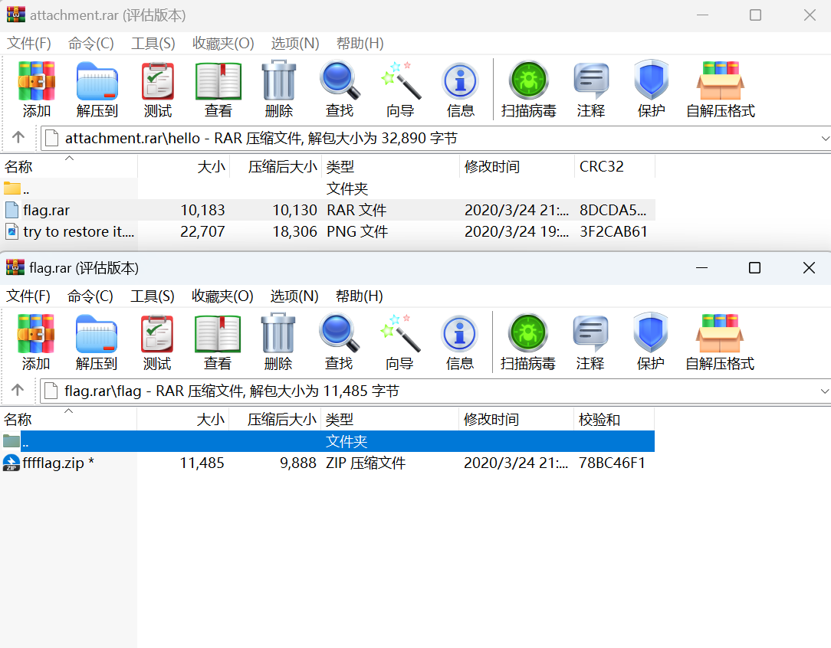Image resolution: width=831 pixels, height=648 pixels.
Task: Click 注释 icon in flag.rar window
Action: [590, 333]
